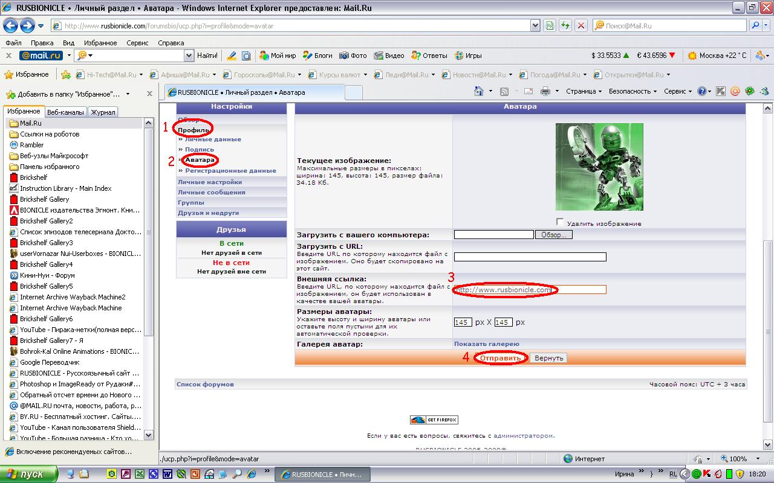Click the Get Firefox badge

(434, 420)
